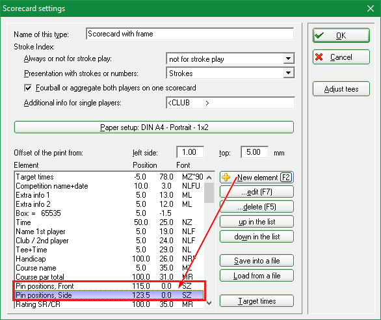The width and height of the screenshot is (381, 320).
Task: Click the ...edit (F7) button
Action: [x=257, y=192]
